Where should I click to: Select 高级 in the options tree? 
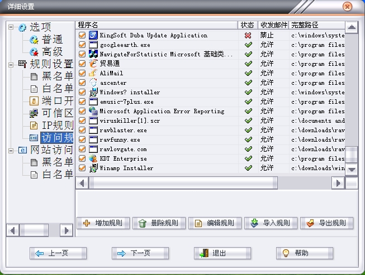(52, 52)
